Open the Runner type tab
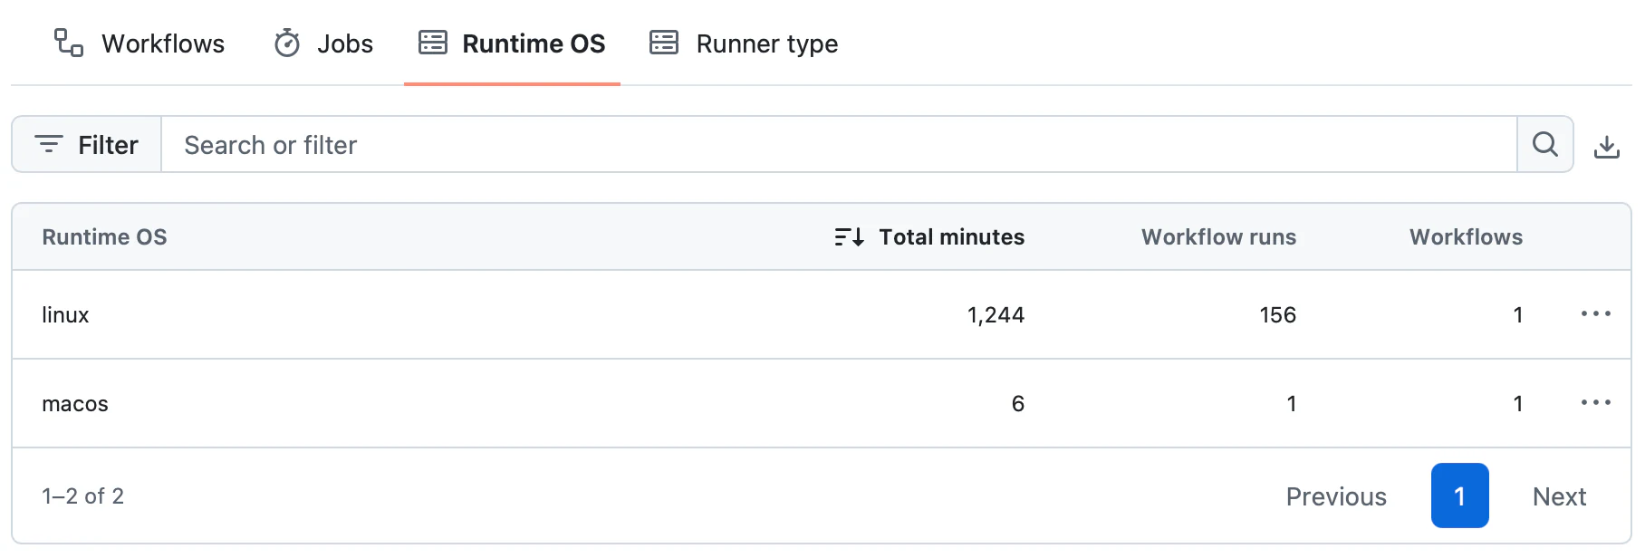Viewport: 1645px width, 558px height. coord(744,43)
